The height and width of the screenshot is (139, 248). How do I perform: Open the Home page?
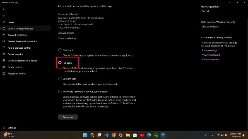click(x=11, y=22)
